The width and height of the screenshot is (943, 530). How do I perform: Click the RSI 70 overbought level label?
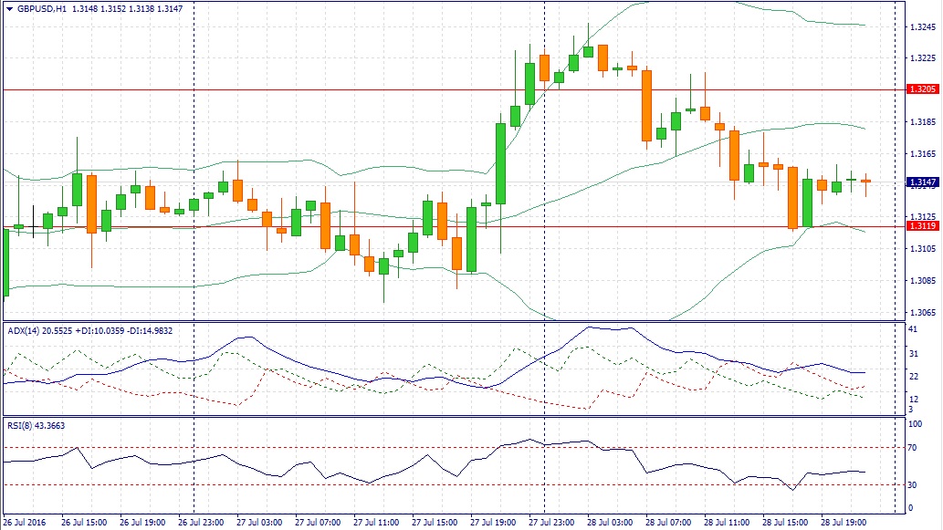(x=912, y=448)
